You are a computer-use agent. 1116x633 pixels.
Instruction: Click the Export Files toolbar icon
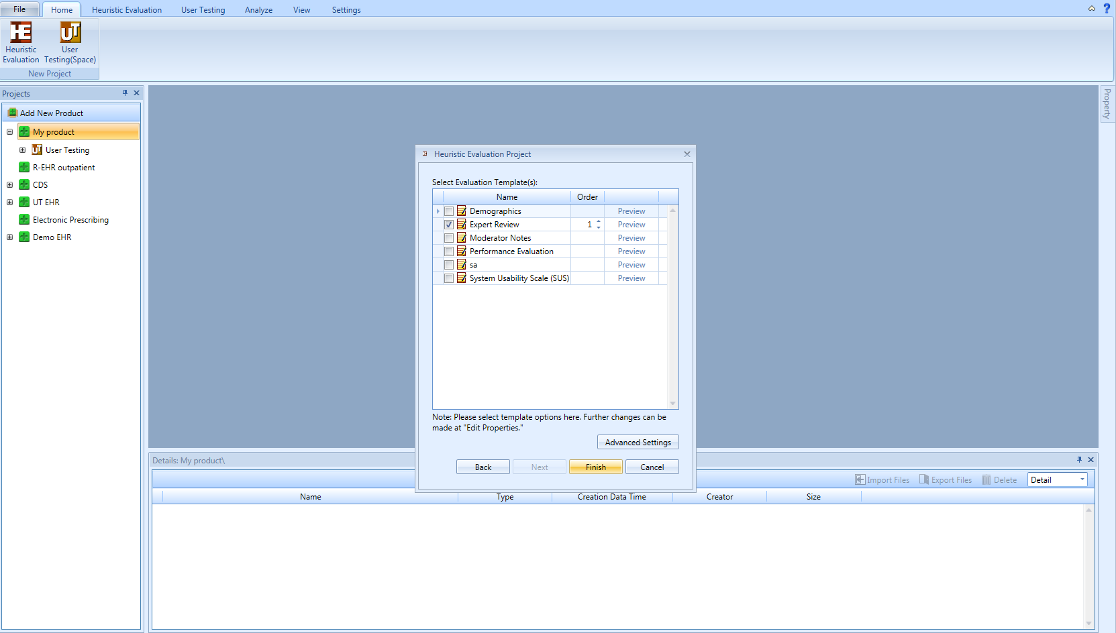pyautogui.click(x=924, y=479)
